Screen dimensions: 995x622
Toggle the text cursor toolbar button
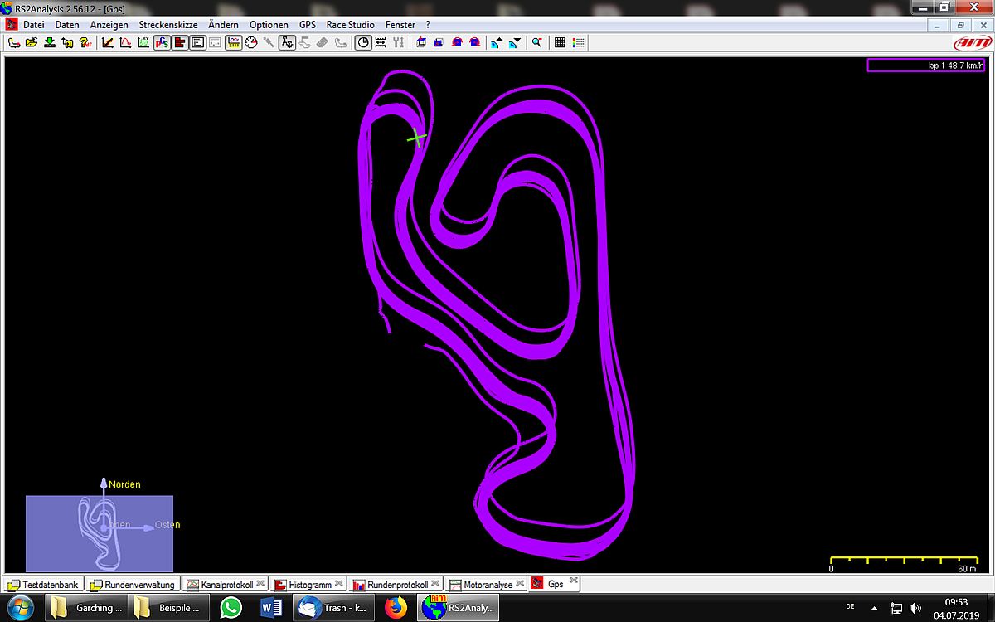287,42
